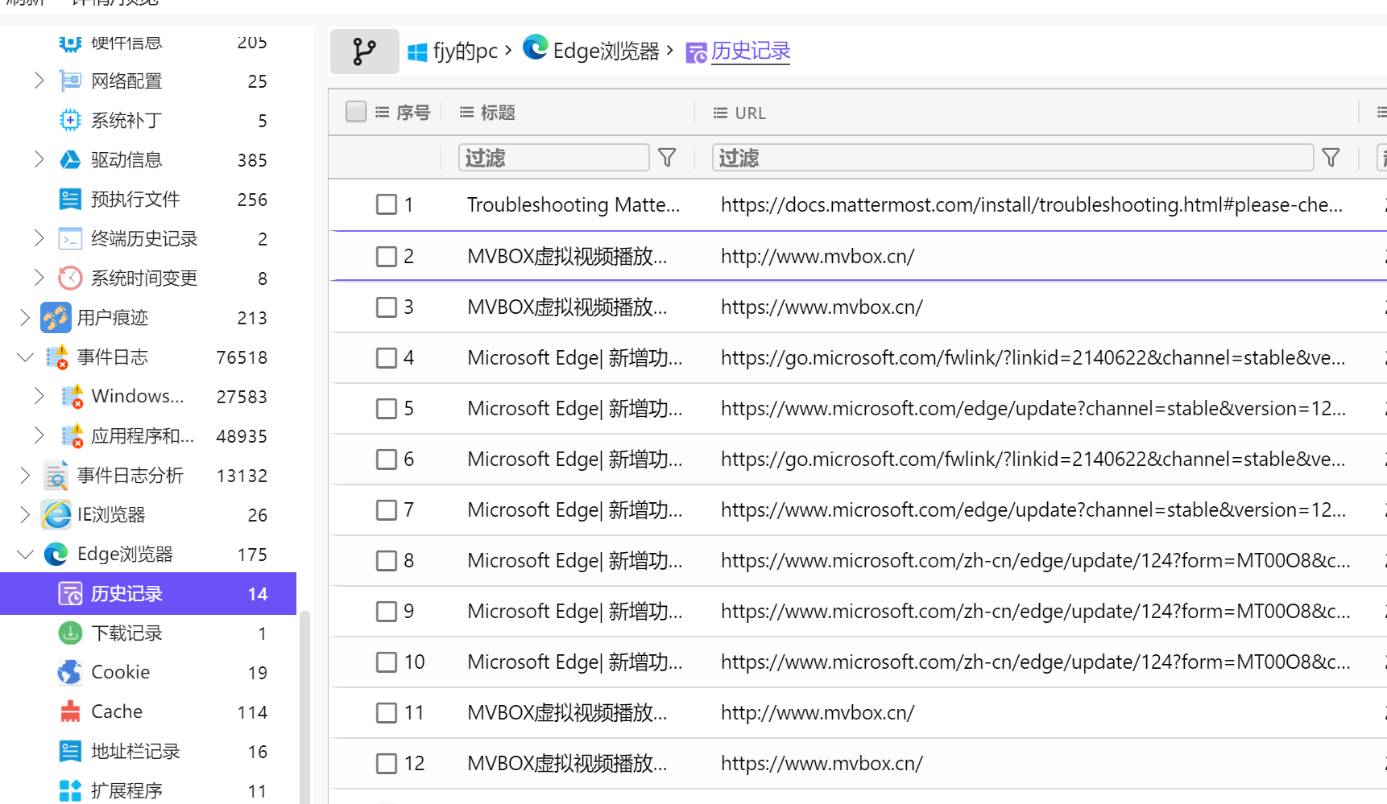Image resolution: width=1387 pixels, height=804 pixels.
Task: Open the 序号 column header menu
Action: [383, 113]
